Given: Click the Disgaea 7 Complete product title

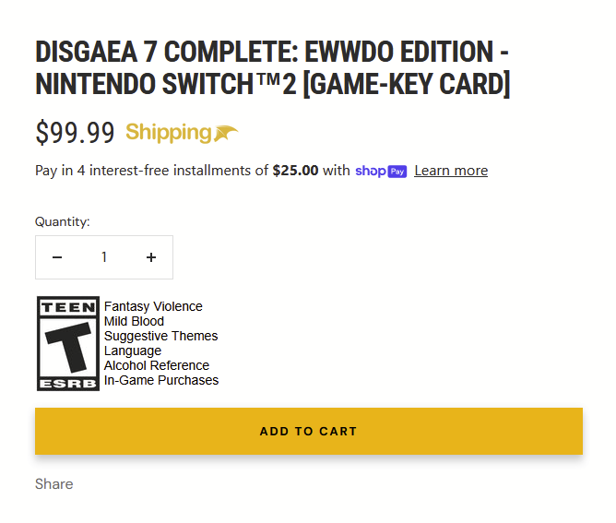Looking at the screenshot, I should [x=273, y=67].
